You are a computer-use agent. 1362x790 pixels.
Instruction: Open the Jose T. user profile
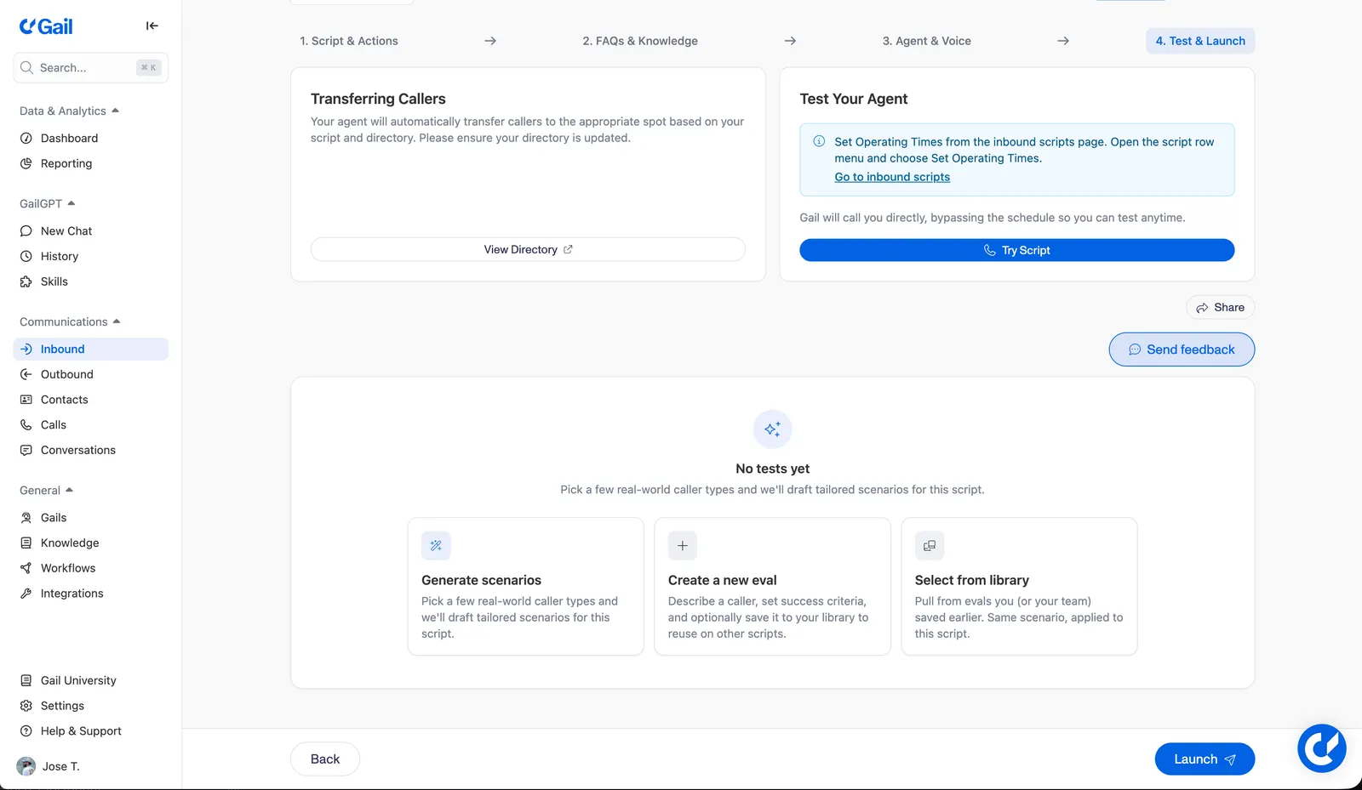coord(49,766)
